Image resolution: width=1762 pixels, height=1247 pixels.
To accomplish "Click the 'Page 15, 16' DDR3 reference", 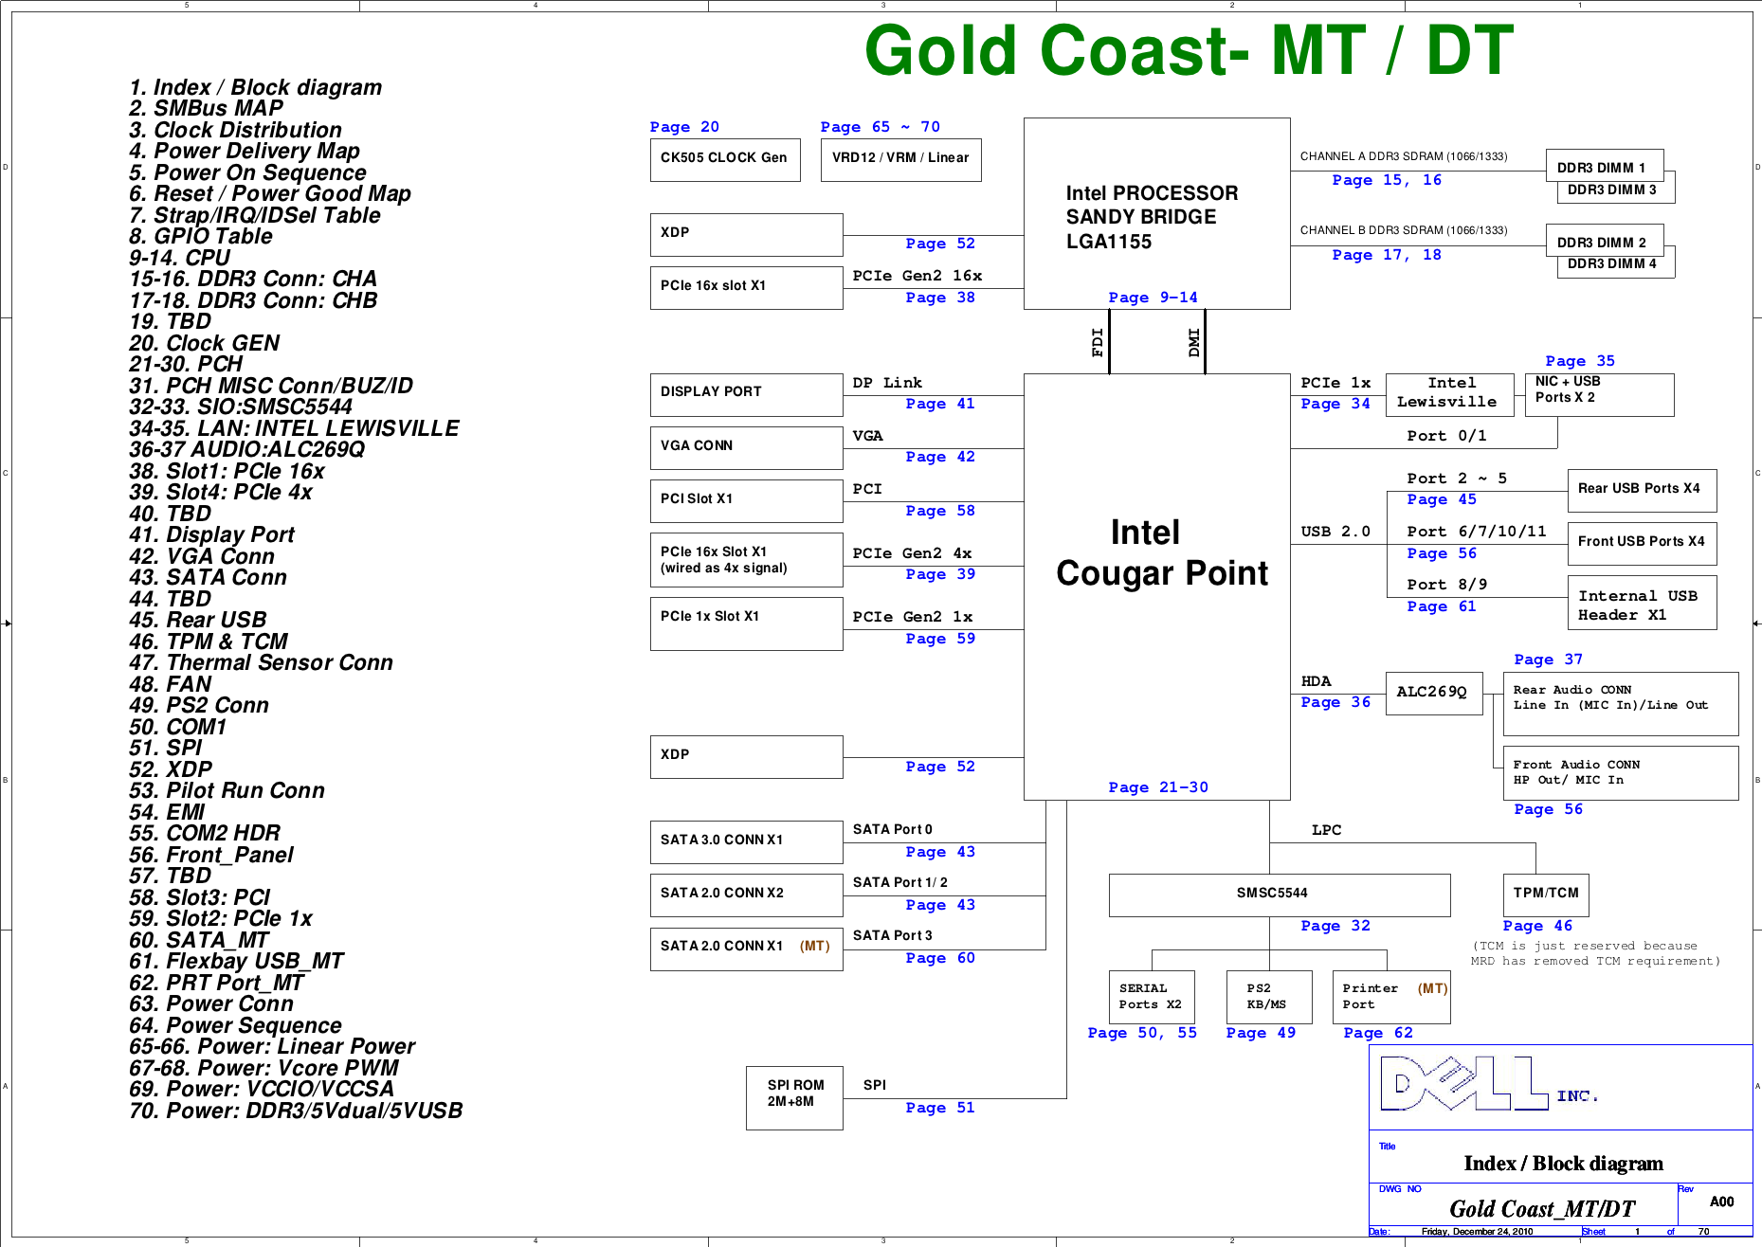I will [x=1387, y=180].
